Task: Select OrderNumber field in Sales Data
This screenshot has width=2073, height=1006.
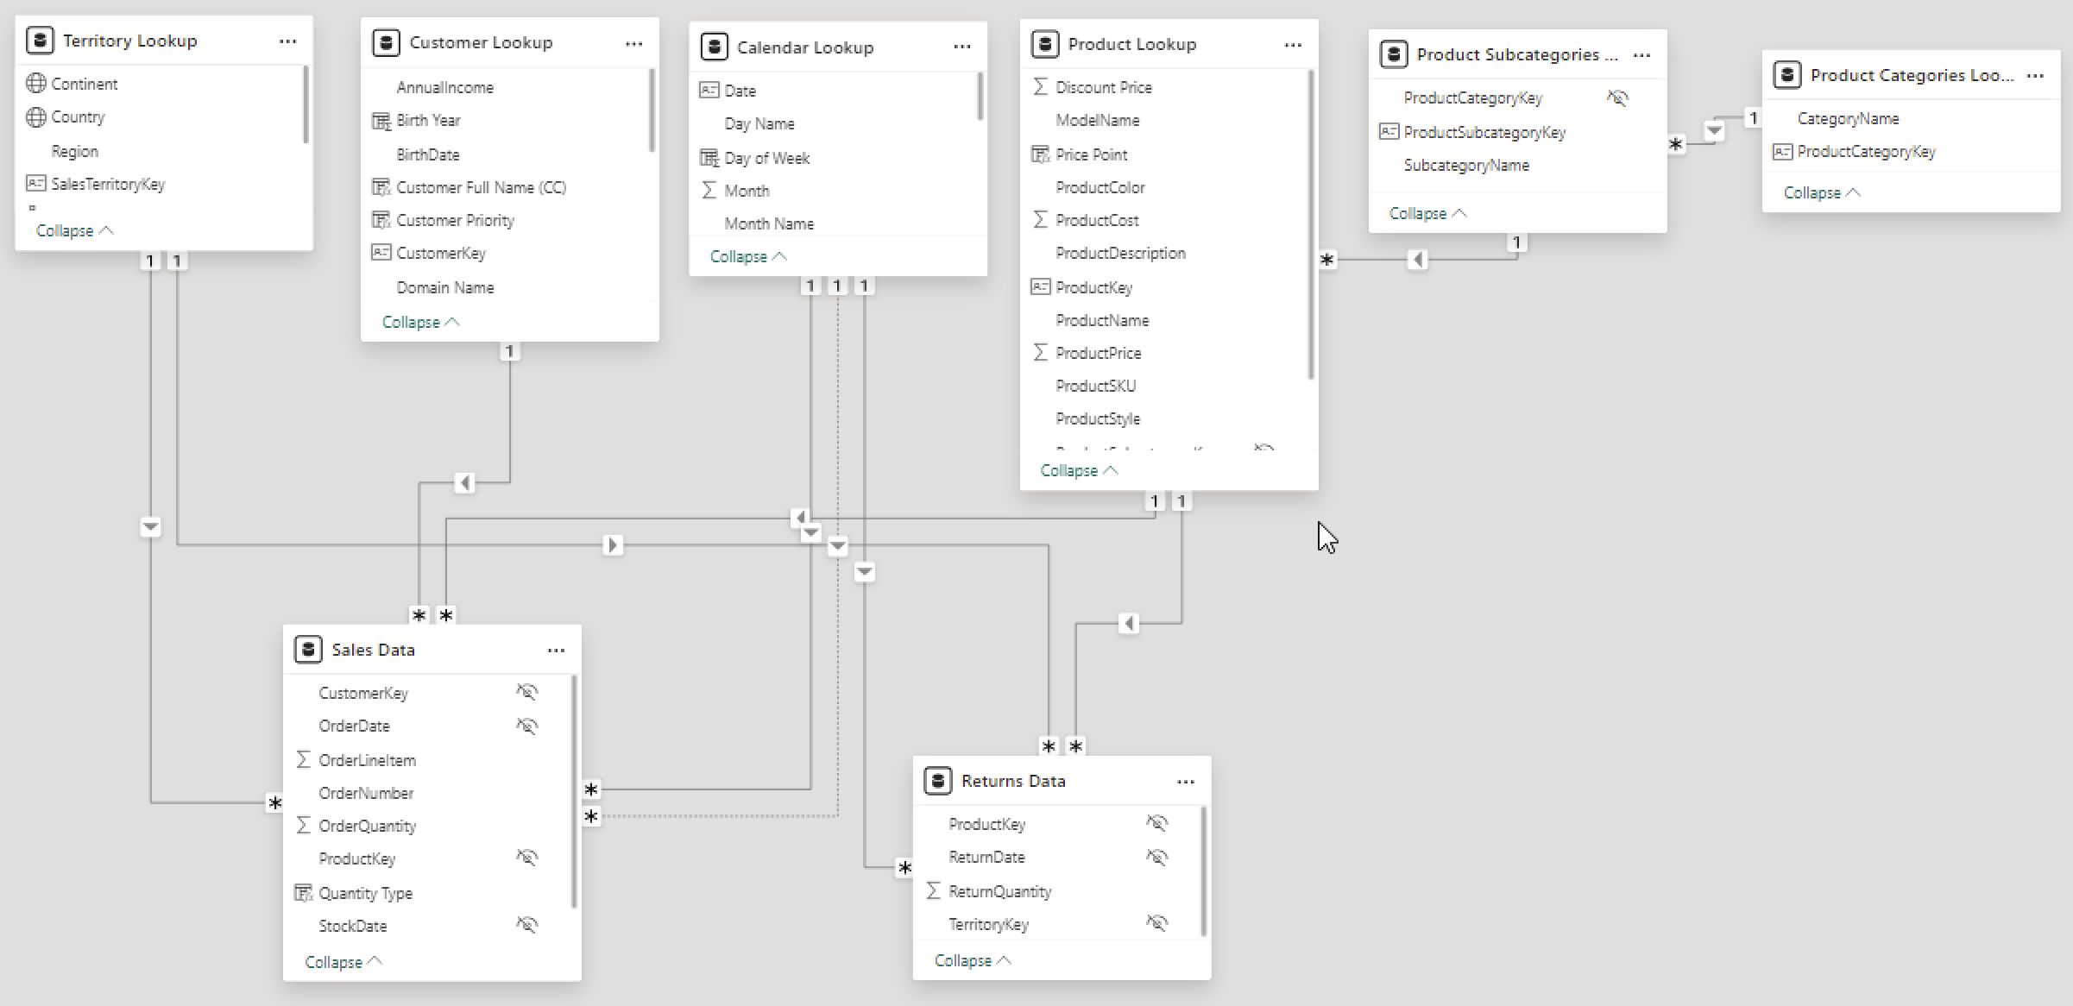Action: click(366, 793)
